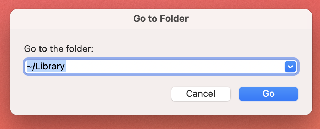The image size is (320, 129).
Task: Click the highlighted ~/Library text
Action: (46, 67)
